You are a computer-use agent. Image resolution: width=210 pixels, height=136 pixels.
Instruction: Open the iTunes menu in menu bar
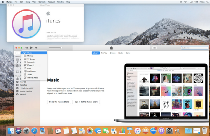click(x=9, y=2)
